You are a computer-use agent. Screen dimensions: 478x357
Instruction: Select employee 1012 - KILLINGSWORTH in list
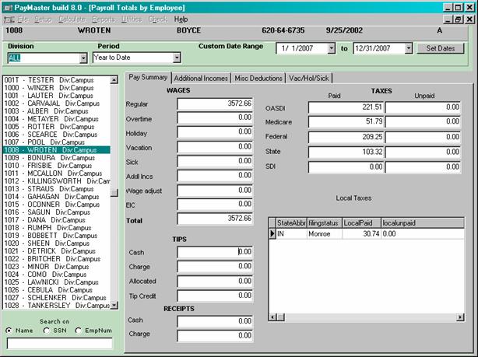[x=56, y=181]
